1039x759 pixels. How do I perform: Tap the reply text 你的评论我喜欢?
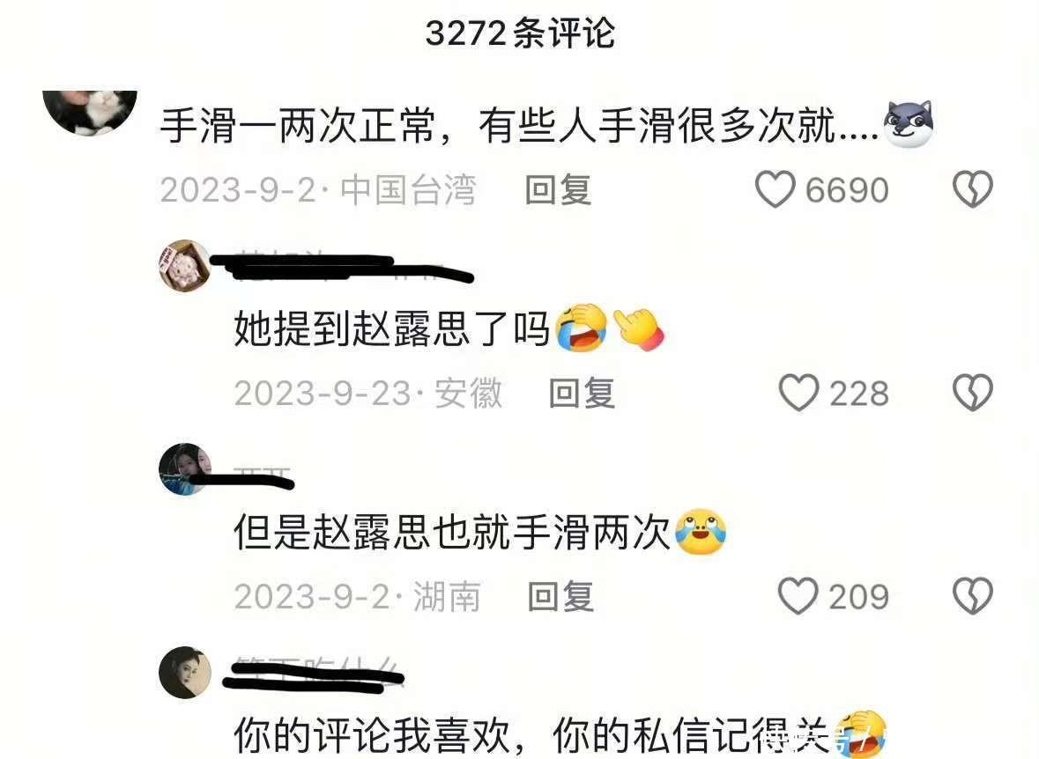(372, 733)
